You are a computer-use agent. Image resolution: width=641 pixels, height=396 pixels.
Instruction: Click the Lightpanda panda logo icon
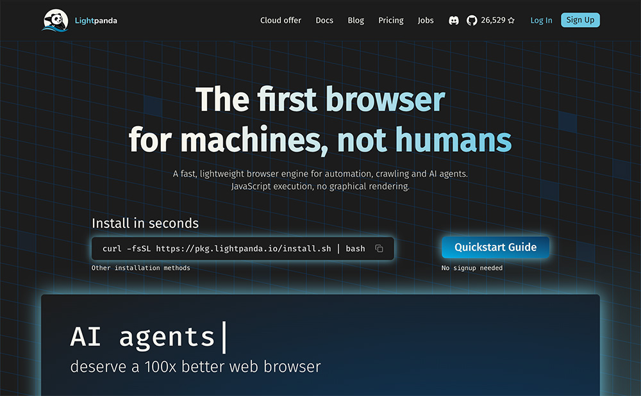(55, 21)
